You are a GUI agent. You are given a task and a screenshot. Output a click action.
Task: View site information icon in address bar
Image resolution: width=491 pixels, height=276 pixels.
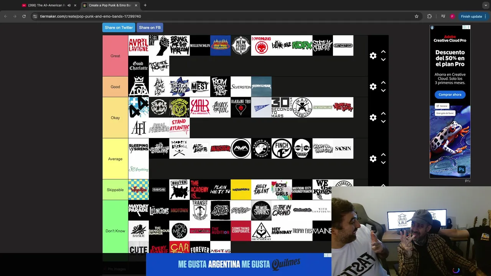(35, 16)
